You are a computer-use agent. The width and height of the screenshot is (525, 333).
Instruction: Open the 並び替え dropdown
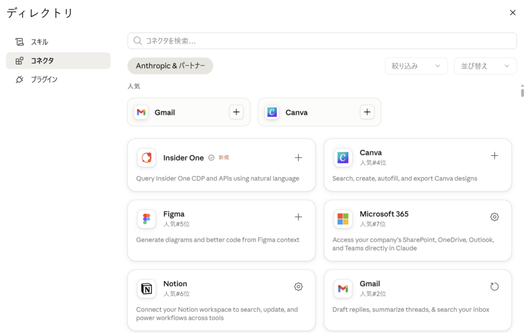[485, 66]
